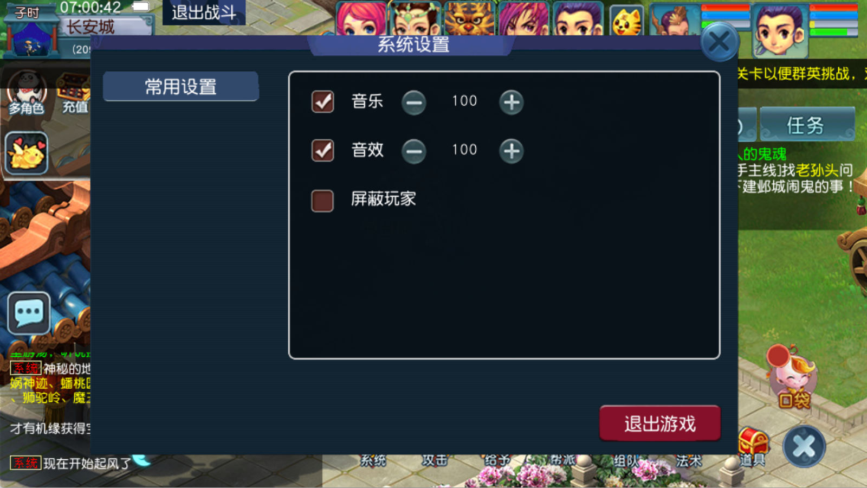Image resolution: width=867 pixels, height=488 pixels.
Task: Increase 音效 volume with plus button
Action: point(512,151)
